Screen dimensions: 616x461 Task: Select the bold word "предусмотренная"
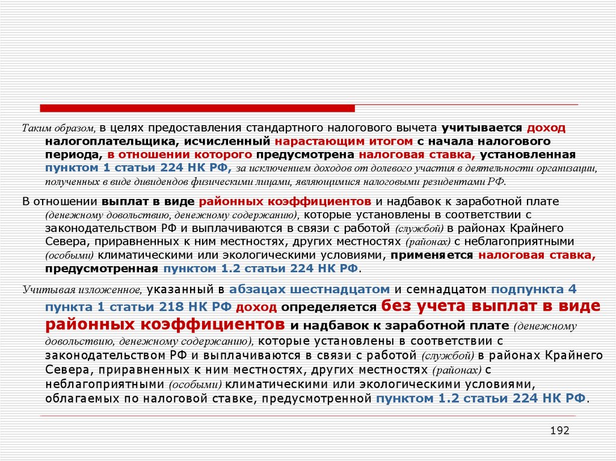[102, 269]
